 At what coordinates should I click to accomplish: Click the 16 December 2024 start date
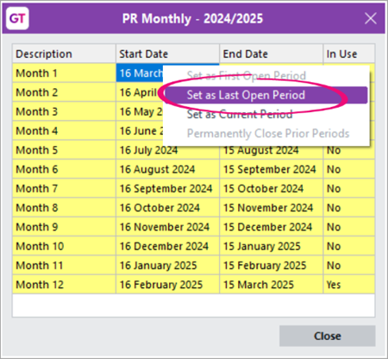(168, 246)
